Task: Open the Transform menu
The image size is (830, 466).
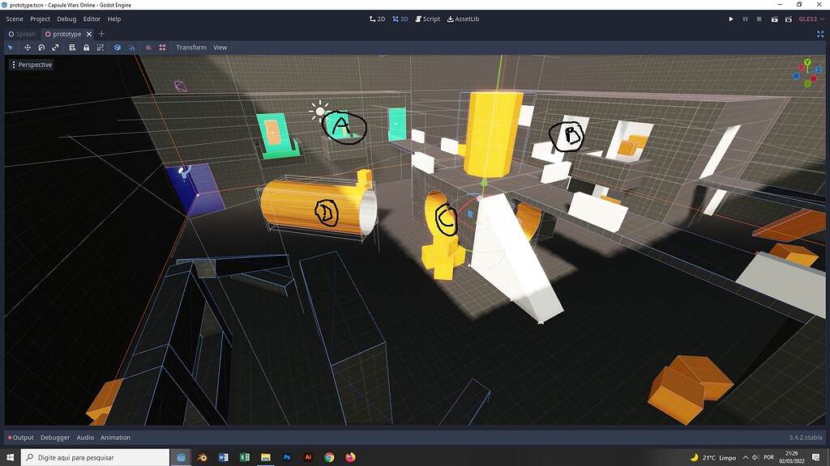Action: 191,48
